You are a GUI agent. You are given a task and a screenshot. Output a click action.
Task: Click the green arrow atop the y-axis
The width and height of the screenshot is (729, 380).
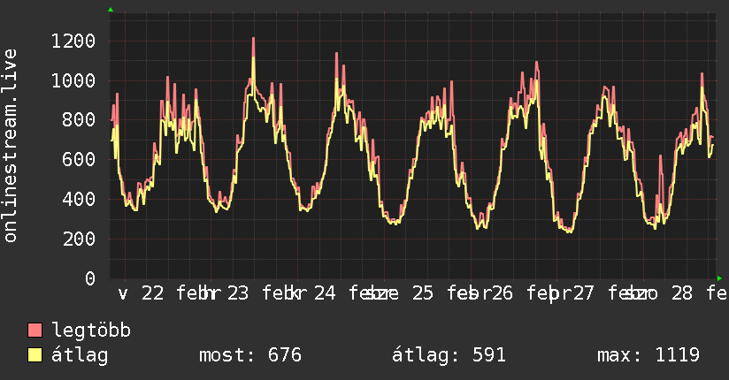pyautogui.click(x=111, y=10)
